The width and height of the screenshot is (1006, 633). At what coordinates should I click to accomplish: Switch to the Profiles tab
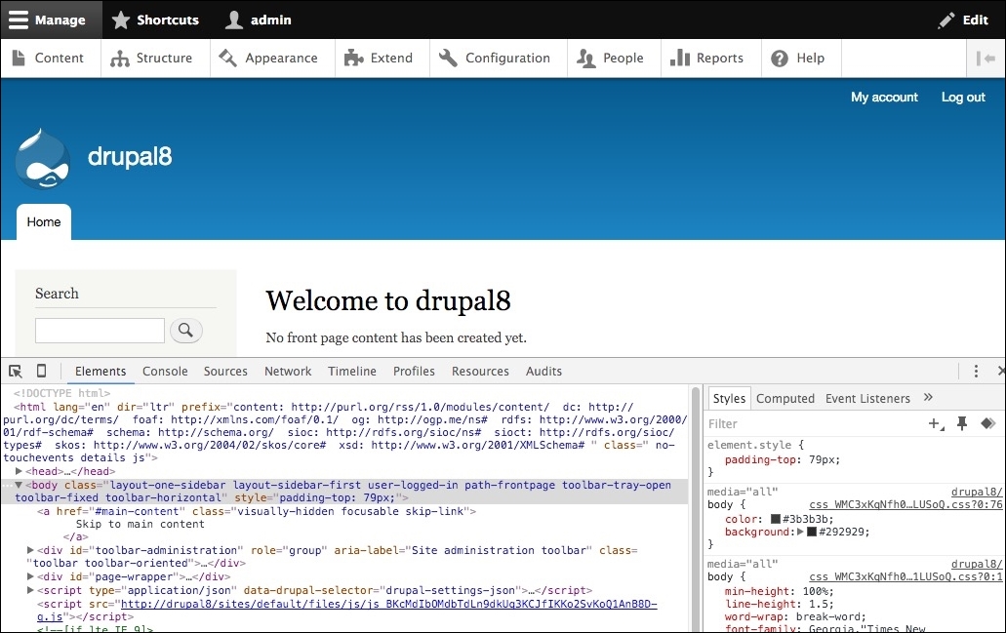[x=414, y=372]
